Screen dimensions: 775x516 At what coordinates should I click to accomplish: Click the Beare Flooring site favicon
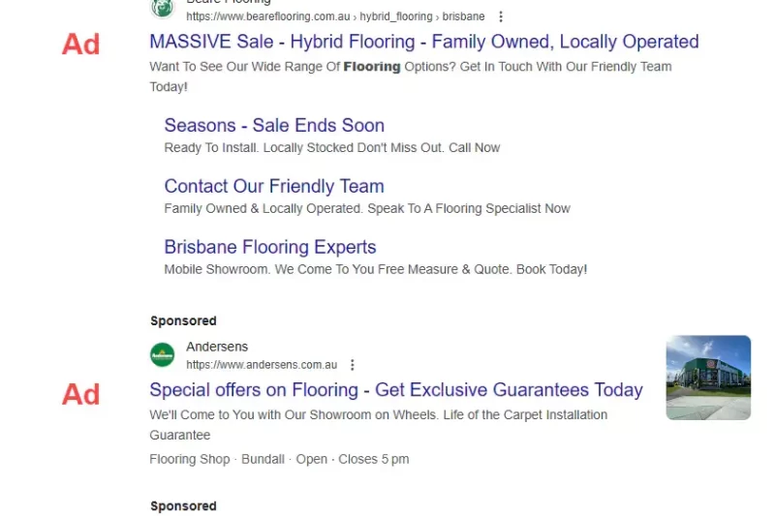[x=162, y=7]
